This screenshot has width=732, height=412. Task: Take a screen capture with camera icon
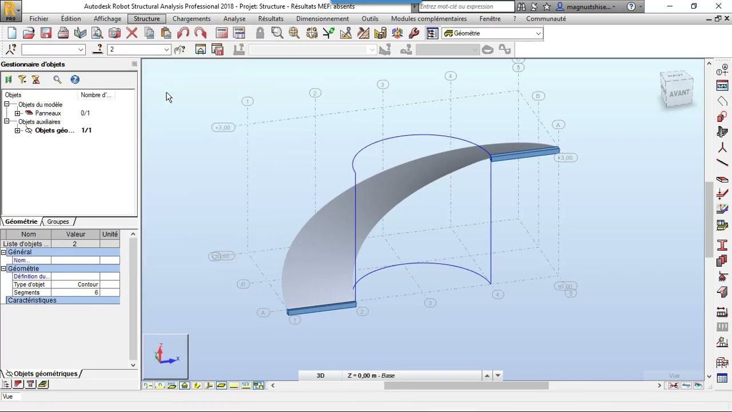click(x=114, y=33)
